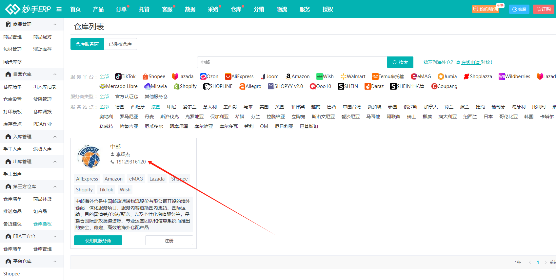Filter by SHOPYY v2.0 platform
This screenshot has height=280, width=556.
pyautogui.click(x=286, y=86)
